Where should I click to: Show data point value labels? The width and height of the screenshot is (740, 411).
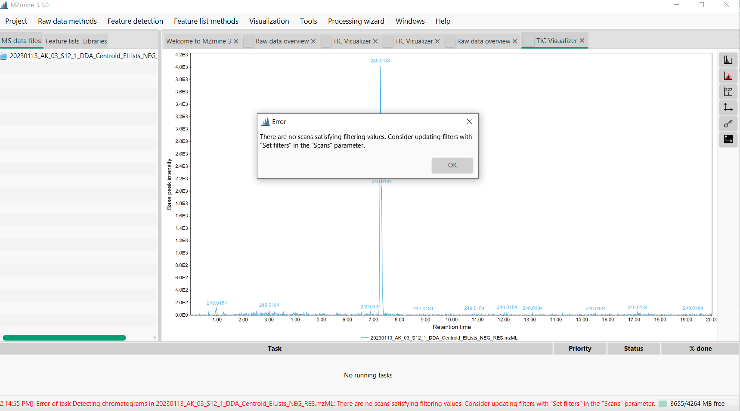[728, 91]
